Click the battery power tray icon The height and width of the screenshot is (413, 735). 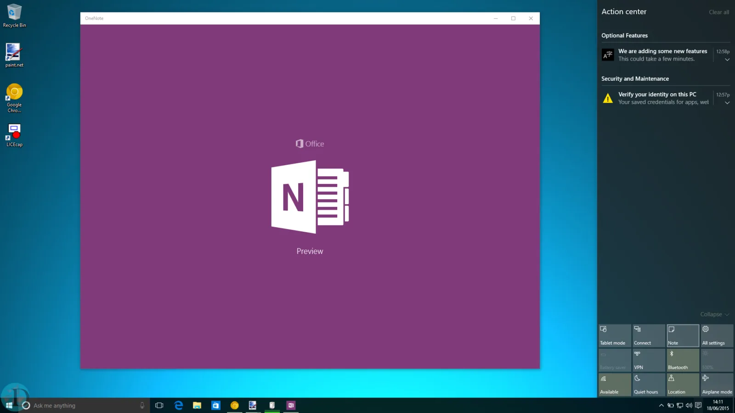[671, 405]
